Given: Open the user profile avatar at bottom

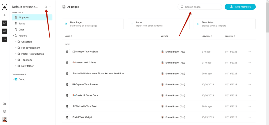Looking at the screenshot, I should click(x=4, y=119).
